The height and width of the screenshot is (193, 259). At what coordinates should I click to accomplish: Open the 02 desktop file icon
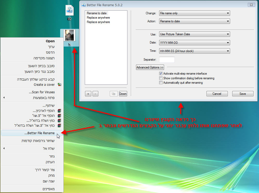point(69,11)
